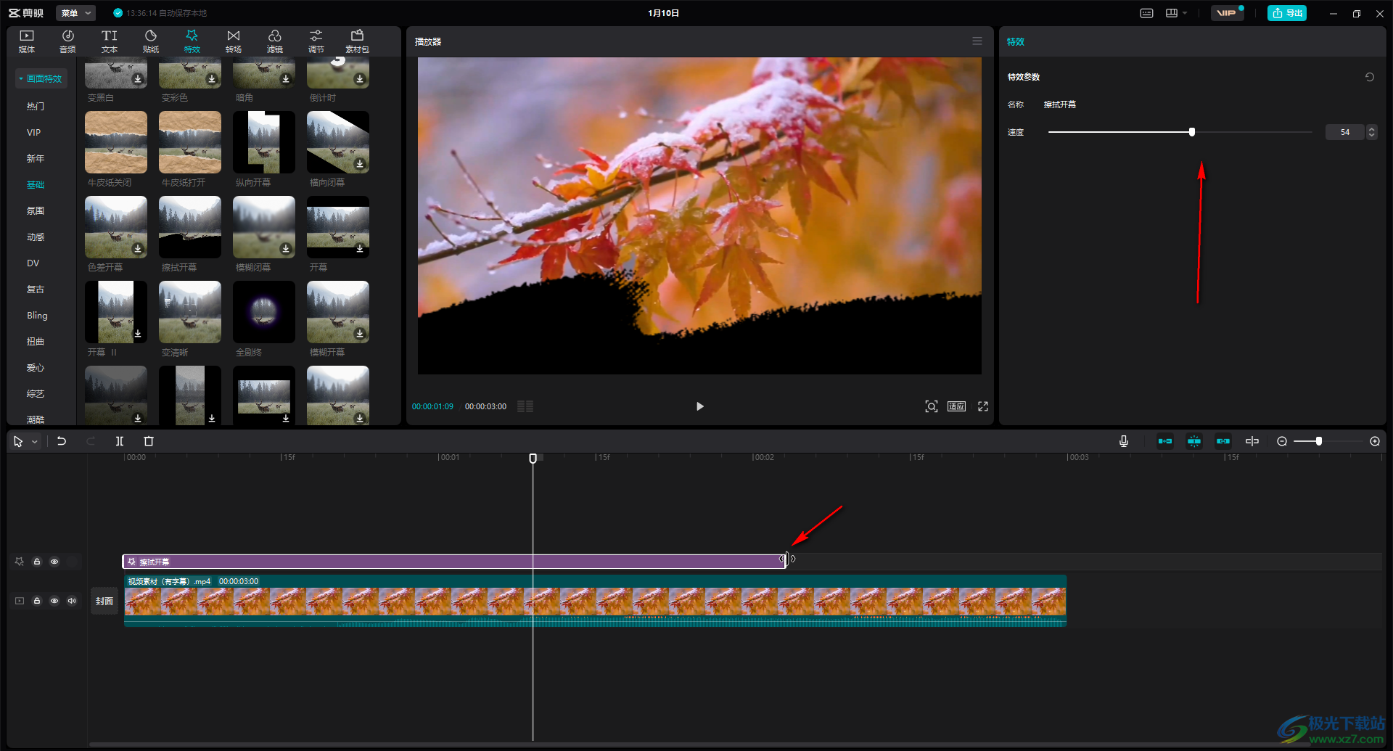Expand the pointer tool dropdown arrow

pos(34,441)
